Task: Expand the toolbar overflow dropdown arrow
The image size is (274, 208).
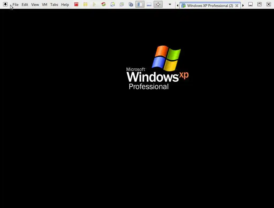Action: (x=170, y=4)
